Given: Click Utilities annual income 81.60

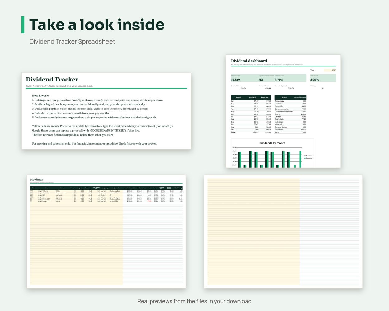Looking at the screenshot, I should (x=304, y=117).
